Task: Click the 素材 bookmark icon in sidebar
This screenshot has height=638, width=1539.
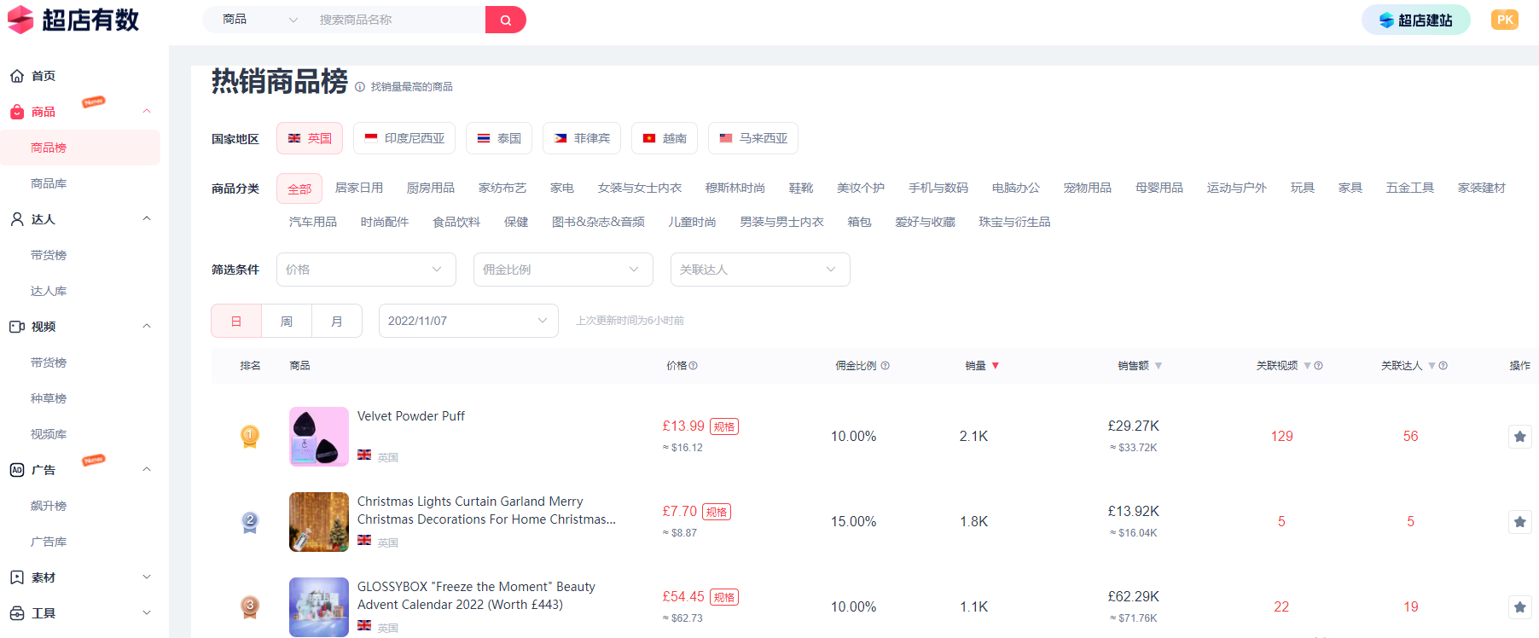Action: pos(17,577)
